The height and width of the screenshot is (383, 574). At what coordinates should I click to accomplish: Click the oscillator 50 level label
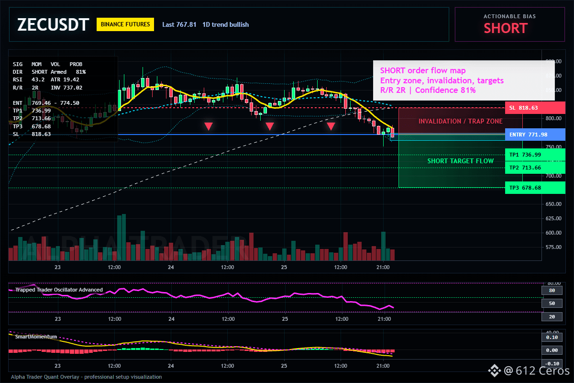[x=552, y=304]
